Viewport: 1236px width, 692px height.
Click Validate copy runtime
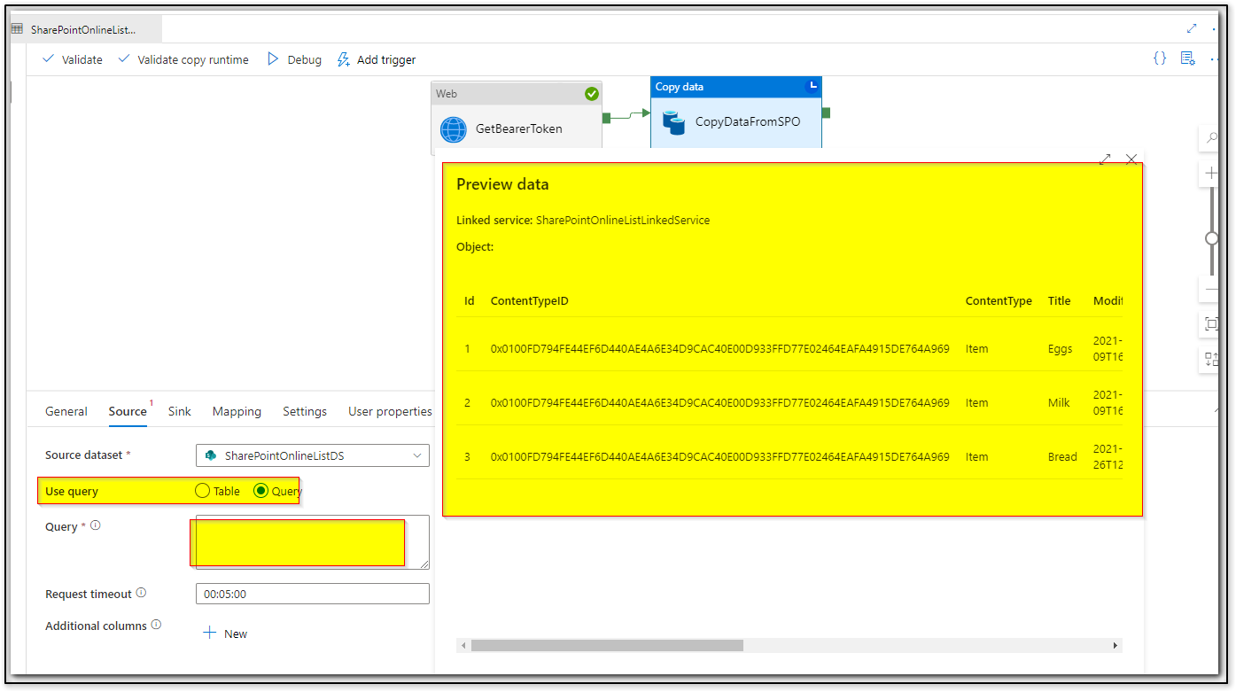(183, 59)
